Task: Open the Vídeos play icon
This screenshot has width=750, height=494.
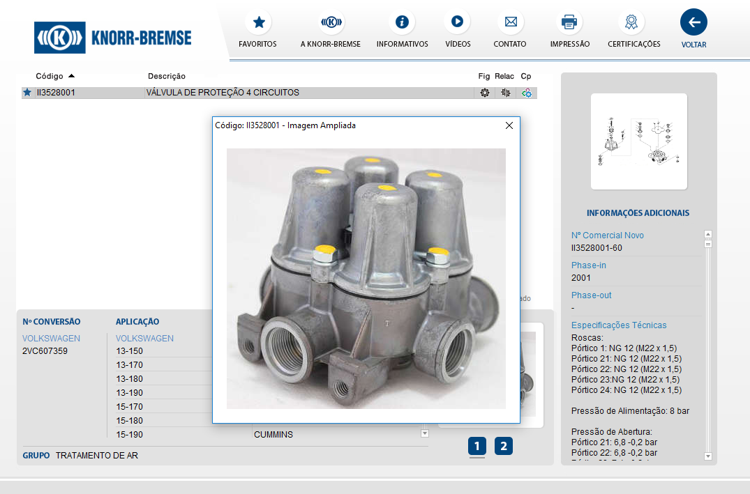Action: (457, 22)
